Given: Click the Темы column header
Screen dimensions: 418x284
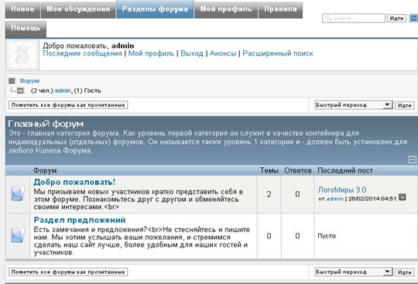Looking at the screenshot, I should click(x=269, y=170).
